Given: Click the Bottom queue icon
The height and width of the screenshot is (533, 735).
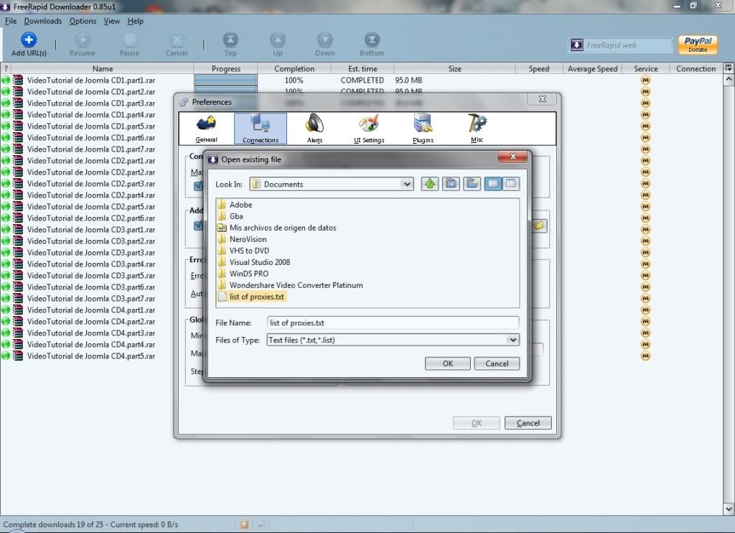Looking at the screenshot, I should [373, 40].
